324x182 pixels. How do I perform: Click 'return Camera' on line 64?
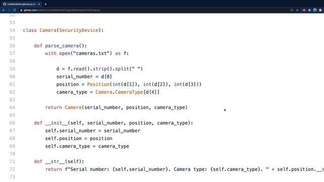[x=63, y=107]
